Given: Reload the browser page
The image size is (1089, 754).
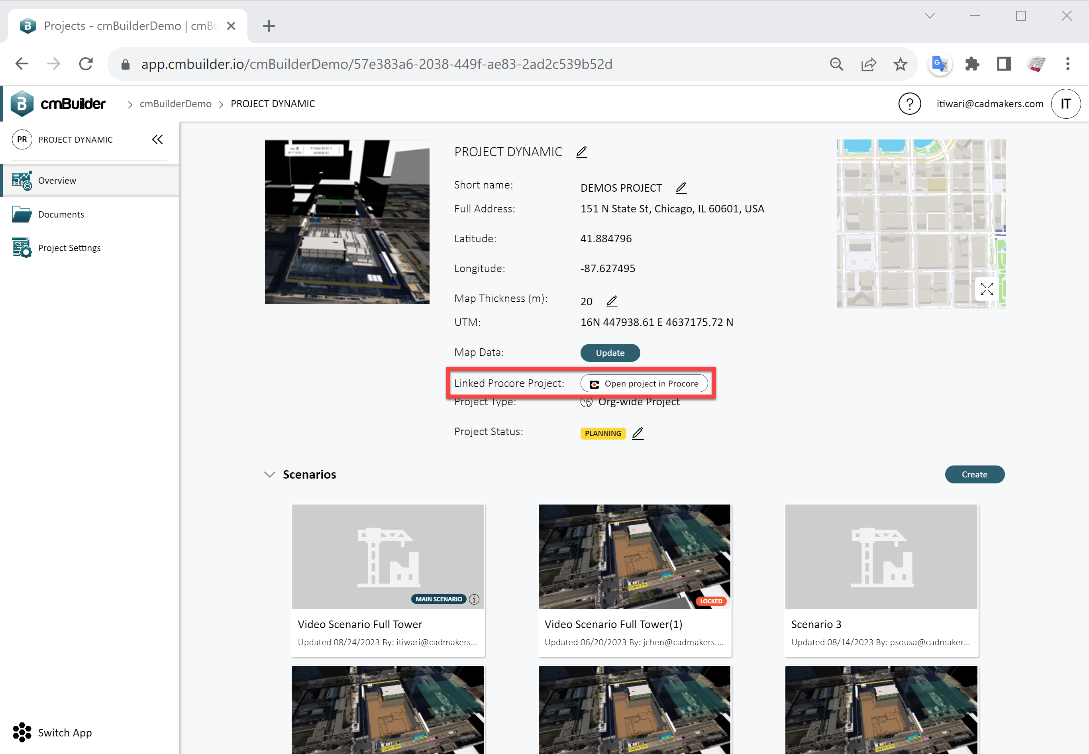Looking at the screenshot, I should (86, 64).
